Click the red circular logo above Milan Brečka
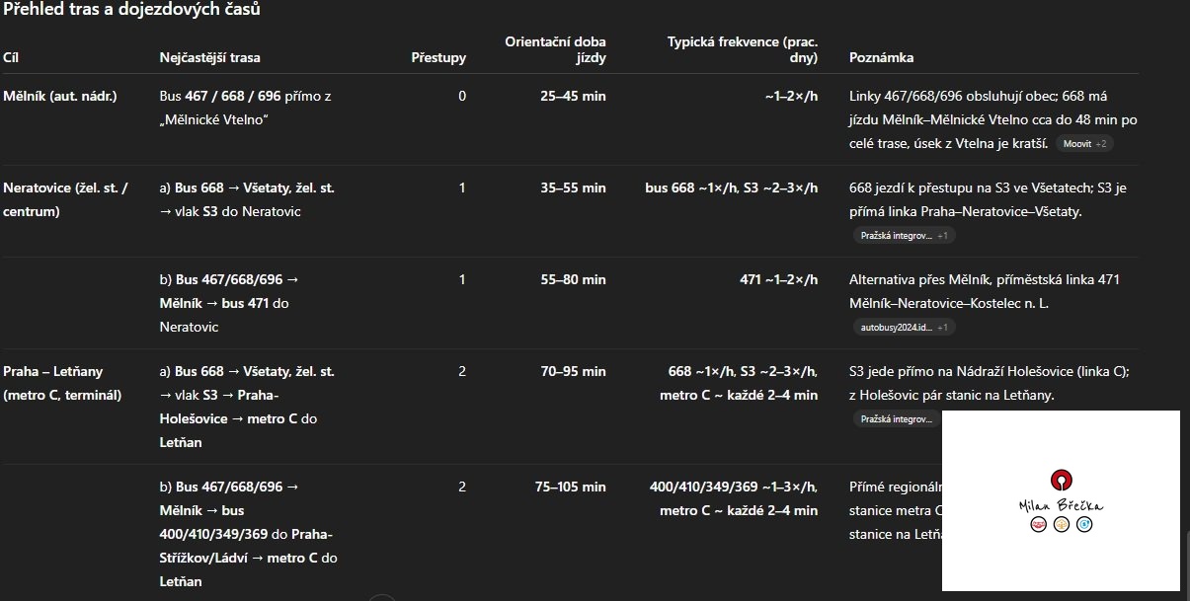The height and width of the screenshot is (601, 1190). (1061, 480)
